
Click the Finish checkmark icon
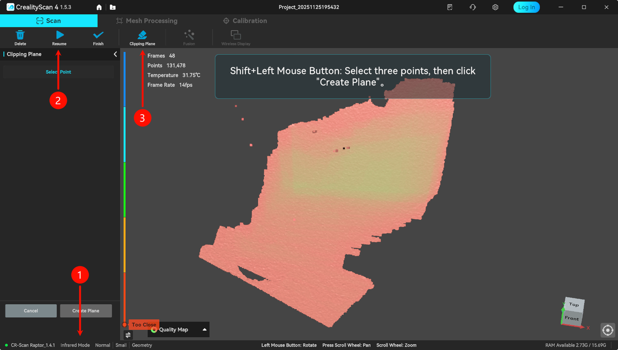point(98,35)
